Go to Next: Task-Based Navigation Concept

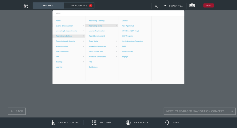[200, 111]
